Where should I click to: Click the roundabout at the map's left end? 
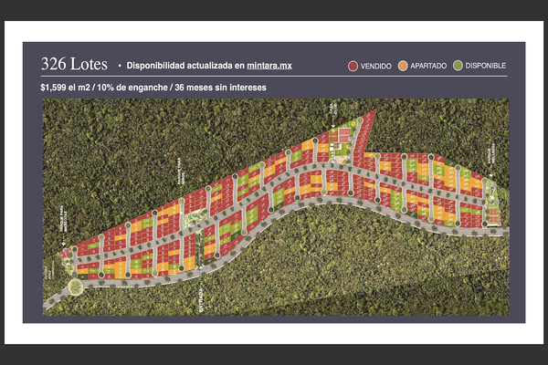pyautogui.click(x=75, y=286)
